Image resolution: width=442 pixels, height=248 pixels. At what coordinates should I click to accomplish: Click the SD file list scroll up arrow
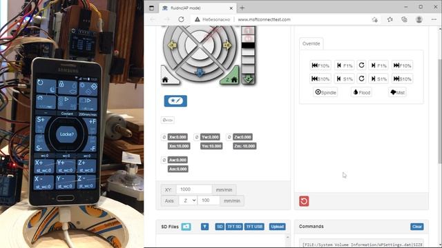tap(287, 238)
